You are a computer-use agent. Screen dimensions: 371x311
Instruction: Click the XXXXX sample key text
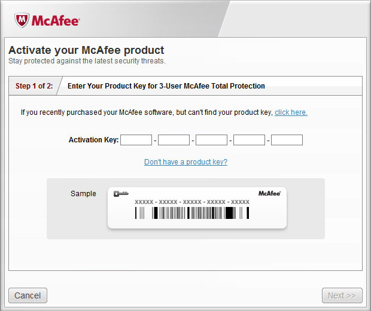coord(192,202)
